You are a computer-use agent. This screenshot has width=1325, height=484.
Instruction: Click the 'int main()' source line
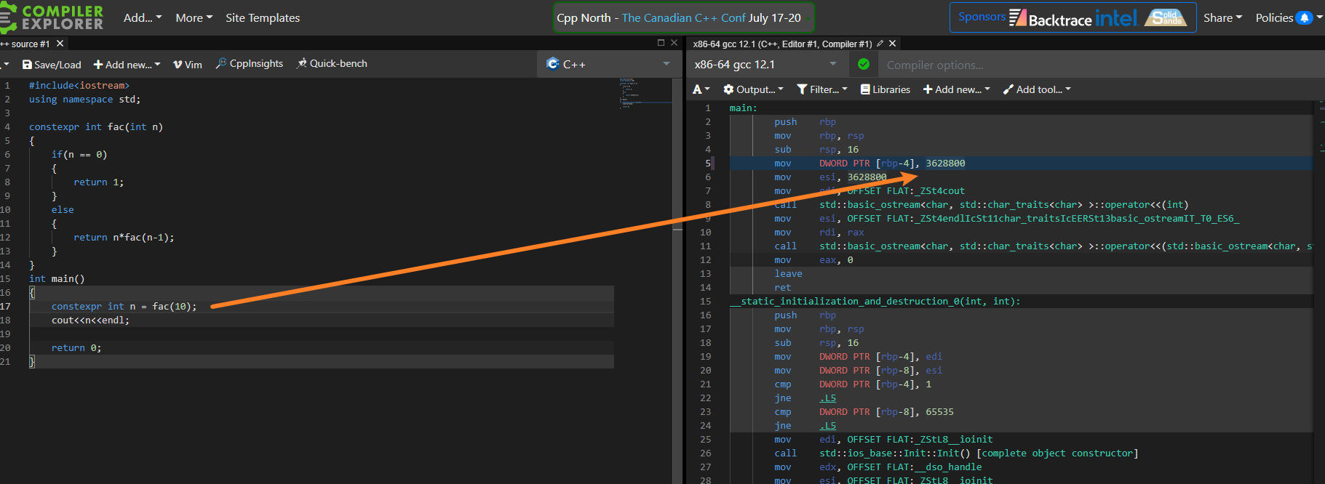pos(57,279)
